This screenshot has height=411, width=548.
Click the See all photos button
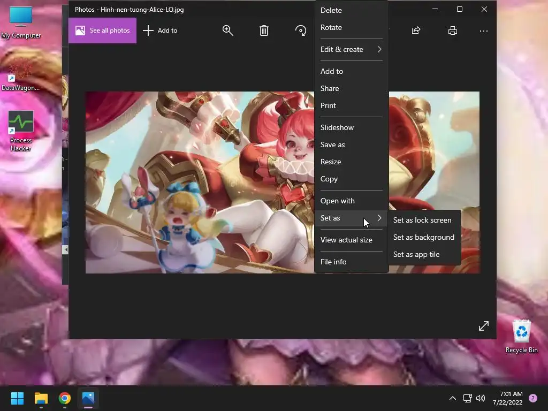click(102, 31)
